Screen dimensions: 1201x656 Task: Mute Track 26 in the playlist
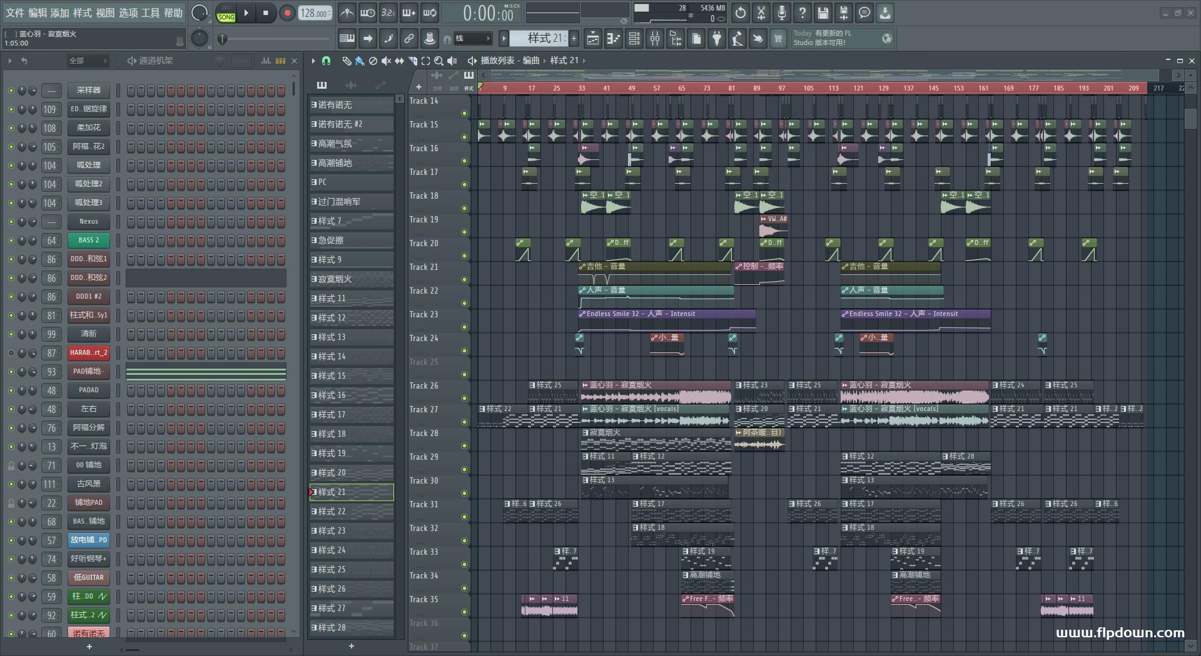(x=464, y=398)
